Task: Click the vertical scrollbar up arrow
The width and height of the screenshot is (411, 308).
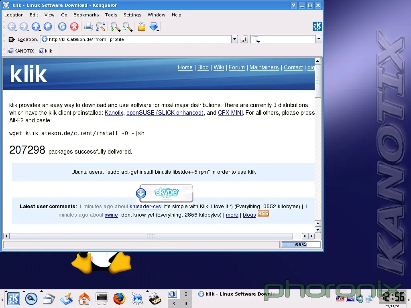Action: coord(318,61)
